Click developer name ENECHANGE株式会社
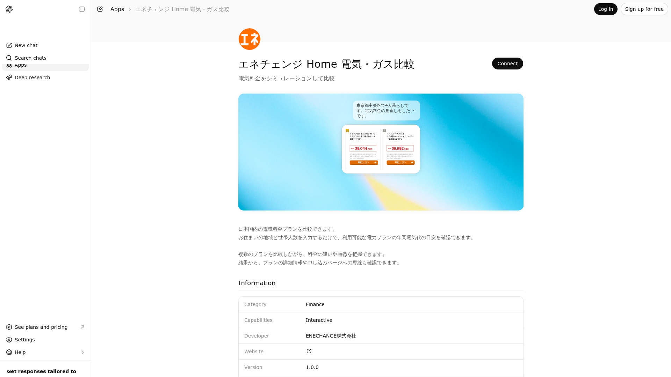 point(331,336)
